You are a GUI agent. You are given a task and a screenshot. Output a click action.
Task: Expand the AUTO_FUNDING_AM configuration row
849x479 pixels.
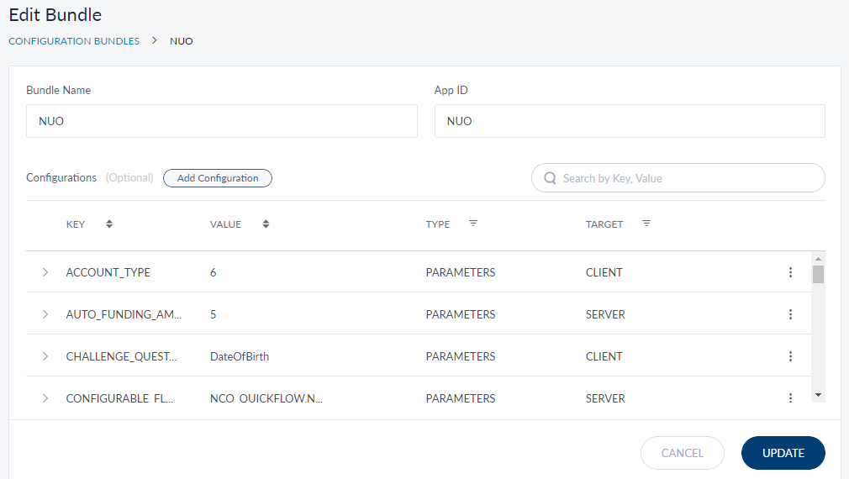tap(45, 314)
